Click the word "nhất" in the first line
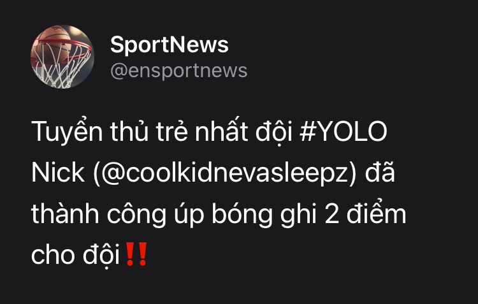The width and height of the screenshot is (478, 304). (x=221, y=131)
